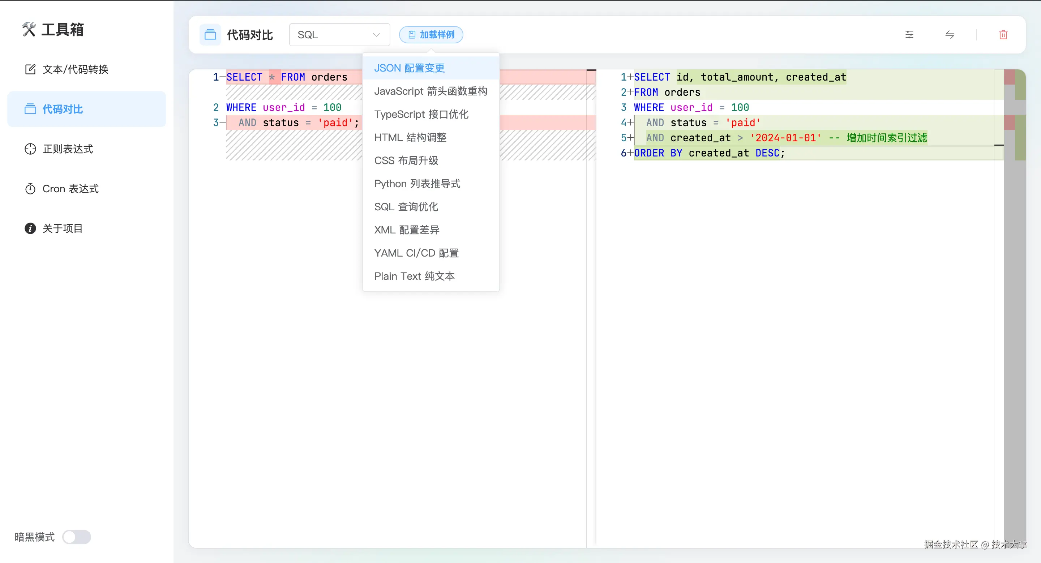Screen dimensions: 1041x563
Task: Click the red trash delete icon
Action: tap(1003, 35)
